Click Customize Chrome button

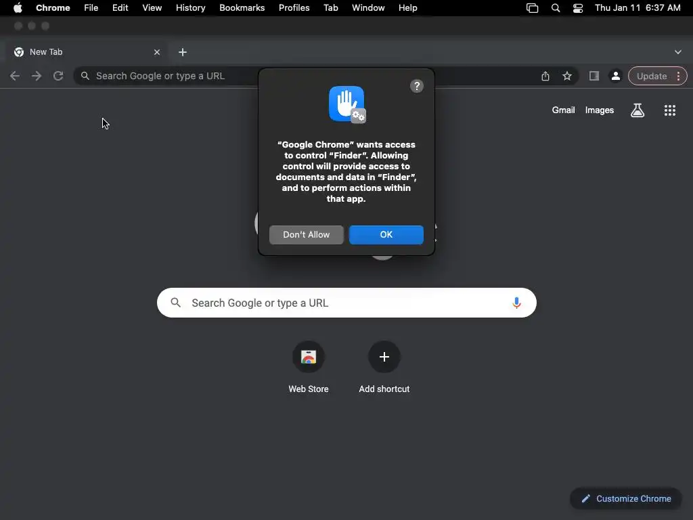626,499
